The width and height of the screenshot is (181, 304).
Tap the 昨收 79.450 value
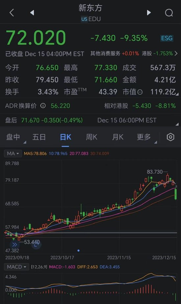pyautogui.click(x=47, y=80)
